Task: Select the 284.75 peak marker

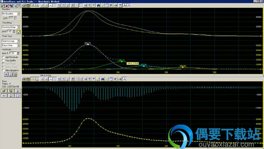Action: (x=88, y=45)
